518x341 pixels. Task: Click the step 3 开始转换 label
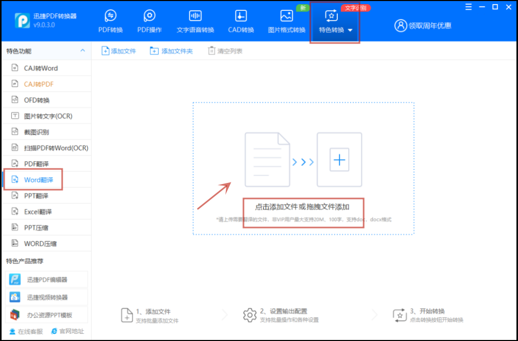tap(427, 311)
